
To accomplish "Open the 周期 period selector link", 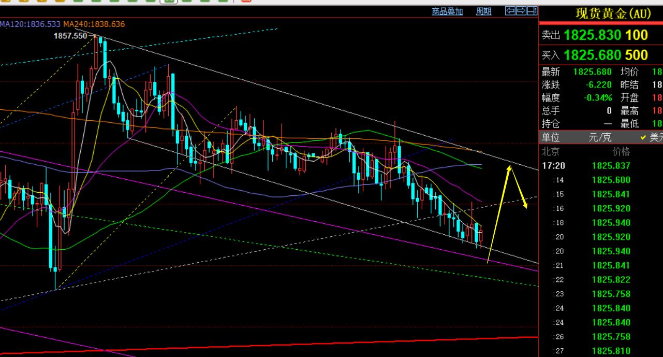I will click(483, 11).
